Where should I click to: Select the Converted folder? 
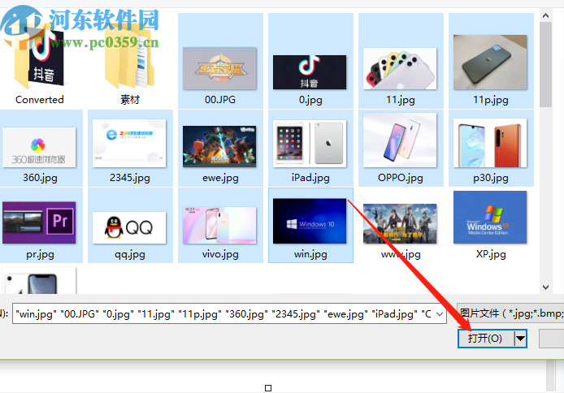[x=40, y=61]
